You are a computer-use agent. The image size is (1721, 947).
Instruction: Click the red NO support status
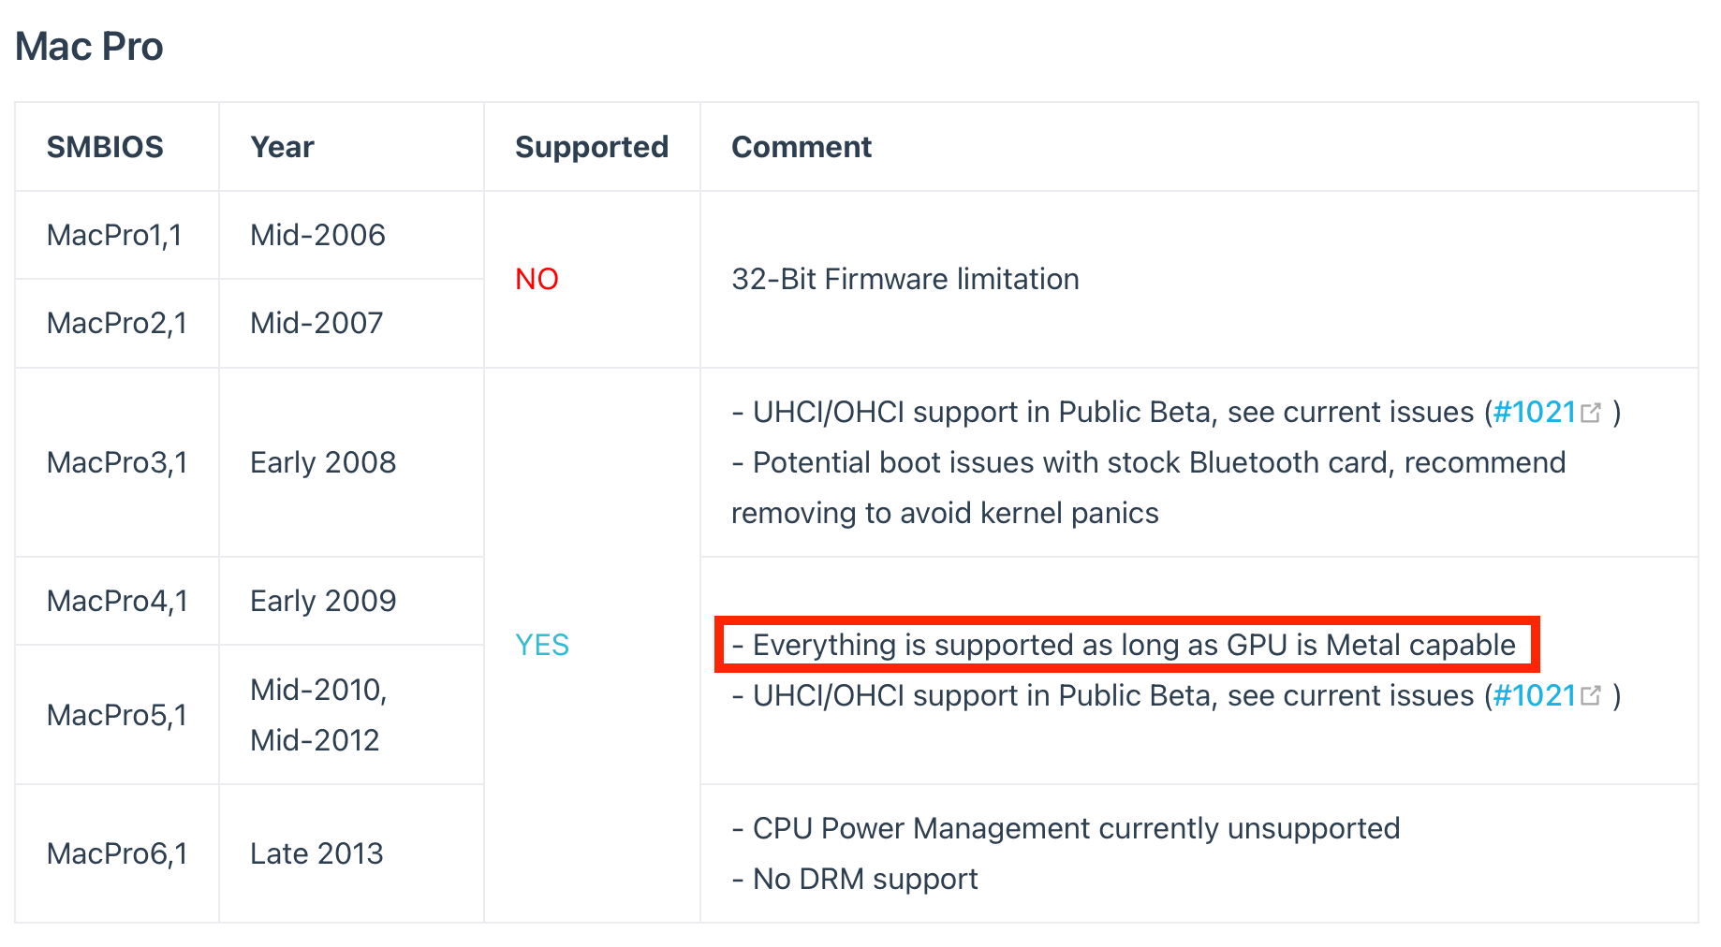(537, 279)
